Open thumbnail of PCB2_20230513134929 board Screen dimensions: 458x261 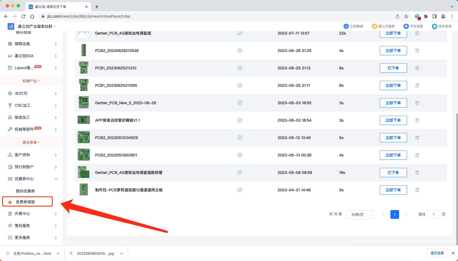tap(84, 137)
